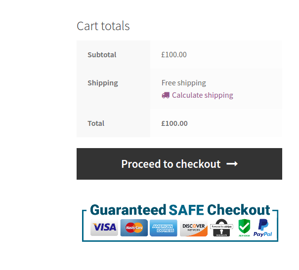Screen dimensions: 299x270
Task: Click the Shipping row label
Action: coord(103,83)
